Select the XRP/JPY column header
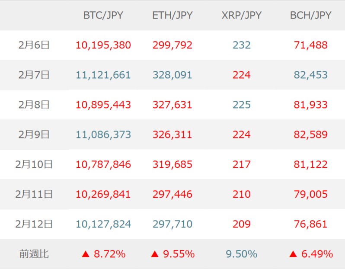The height and width of the screenshot is (269, 345). coord(241,15)
